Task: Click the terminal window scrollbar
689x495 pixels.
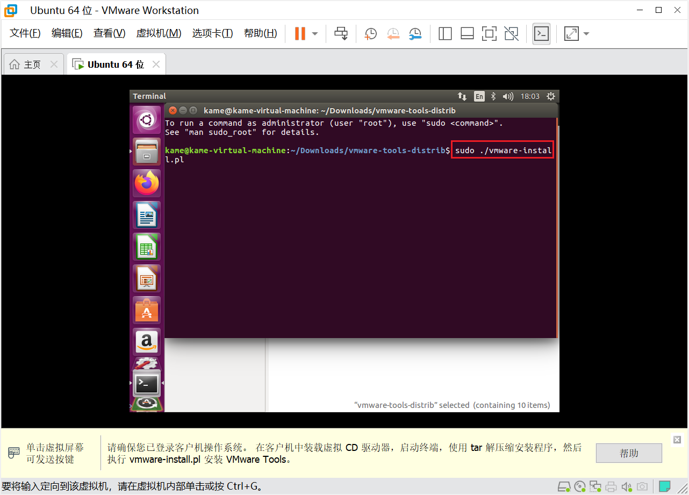Action: [x=557, y=228]
